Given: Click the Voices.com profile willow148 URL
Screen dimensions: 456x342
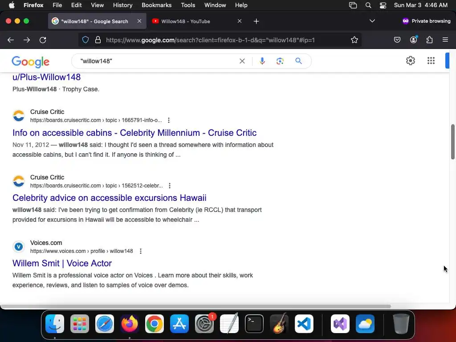Looking at the screenshot, I should [x=81, y=251].
